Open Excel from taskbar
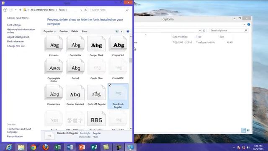Image resolution: width=268 pixels, height=151 pixels. tap(58, 147)
